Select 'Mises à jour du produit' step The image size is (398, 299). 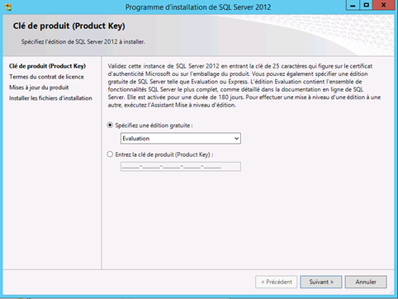click(x=39, y=88)
